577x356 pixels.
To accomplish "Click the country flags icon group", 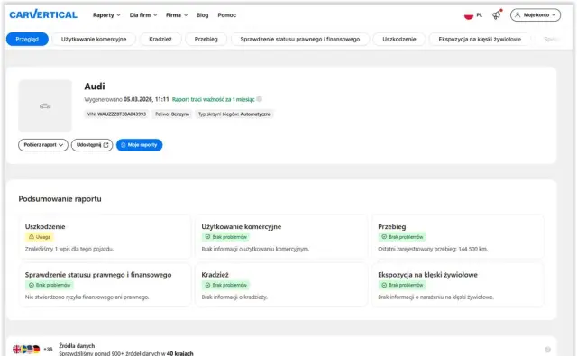I will click(26, 349).
